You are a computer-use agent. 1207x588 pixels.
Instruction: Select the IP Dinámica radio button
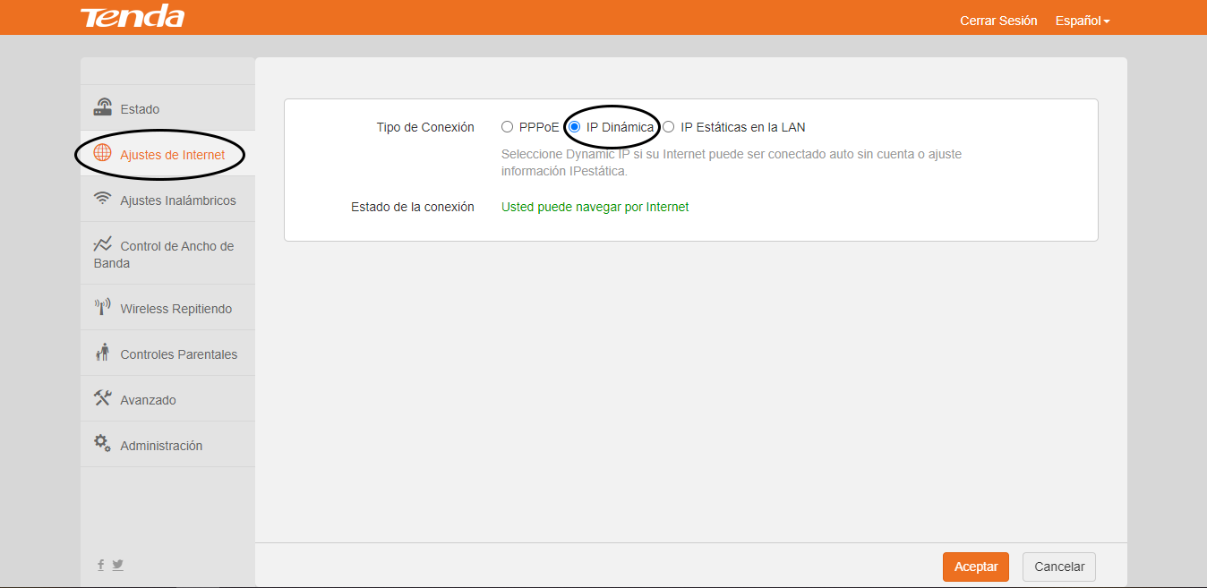pyautogui.click(x=575, y=127)
